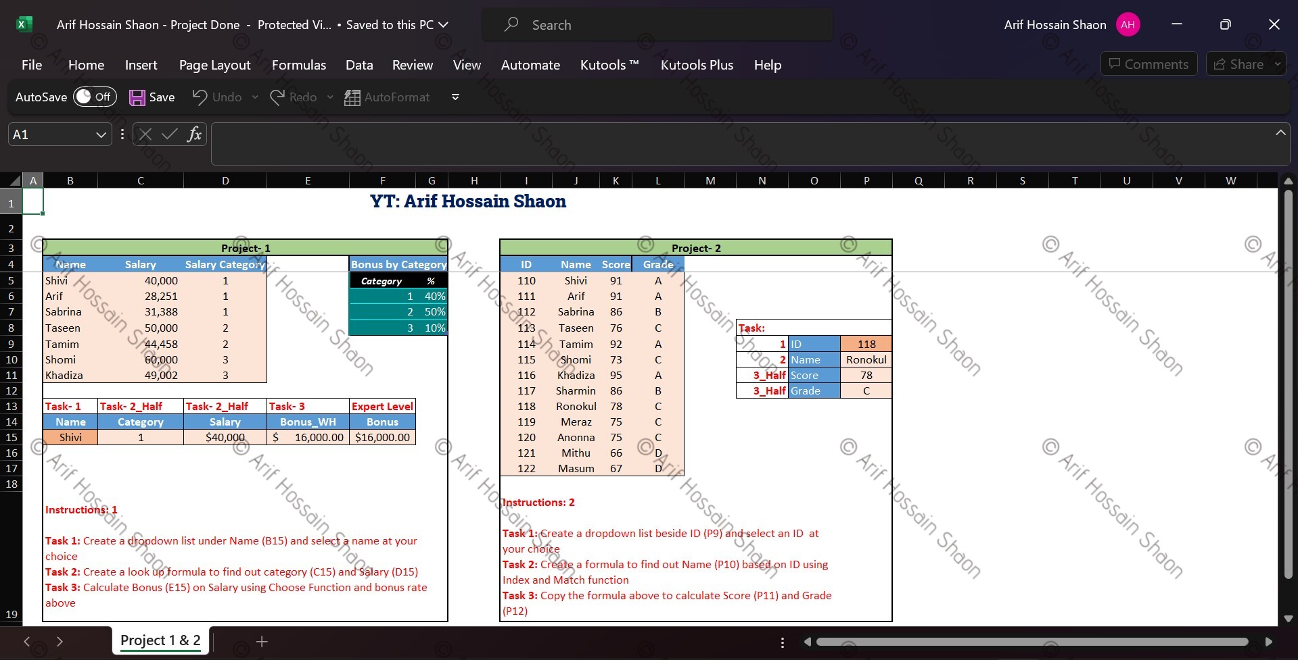1298x660 pixels.
Task: Click the Excel app icon in title bar
Action: [24, 24]
